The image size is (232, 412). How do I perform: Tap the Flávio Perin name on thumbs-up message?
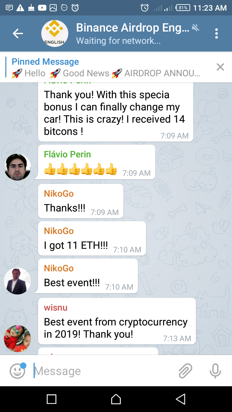pos(67,154)
